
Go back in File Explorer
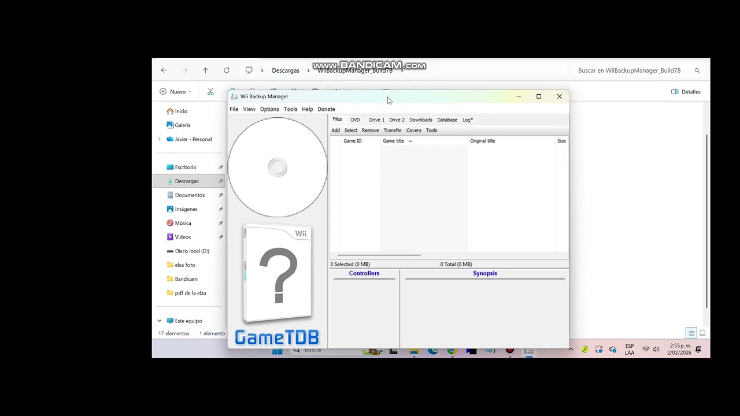(164, 70)
